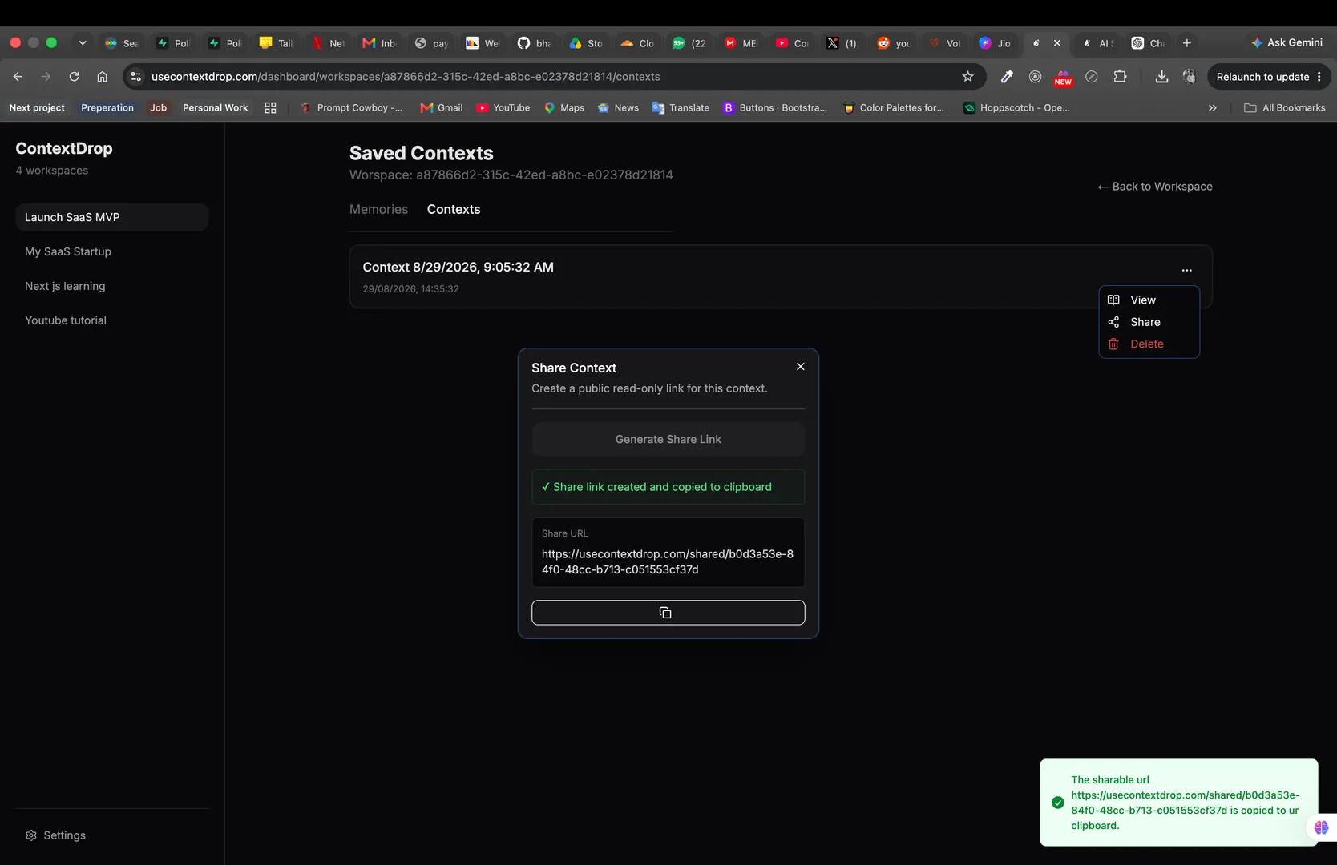Switch to the ChatGPT tab
This screenshot has height=865, width=1337.
(1148, 43)
